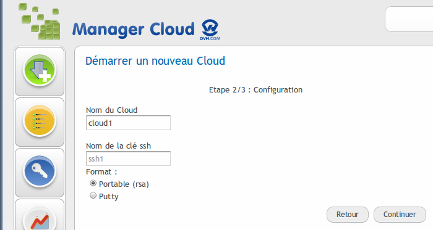Select the Putty radio button
This screenshot has width=433, height=230.
(93, 195)
